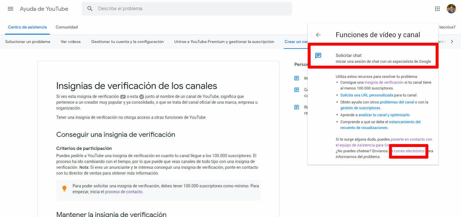Open 'ponerte en contacto con' link
Viewport: 461px width, 217px height.
[x=411, y=139]
